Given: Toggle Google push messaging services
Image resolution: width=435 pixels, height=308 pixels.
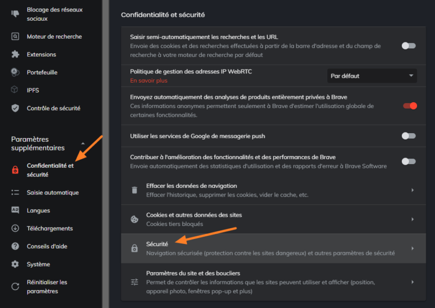Looking at the screenshot, I should point(409,136).
